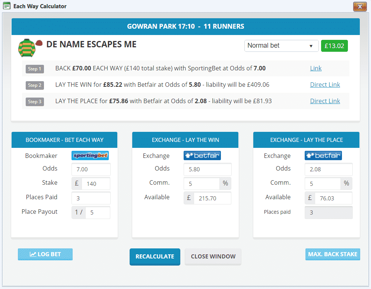Click the Betfair logo under Exchange - Lay the Place
This screenshot has width=371, height=289.
323,155
